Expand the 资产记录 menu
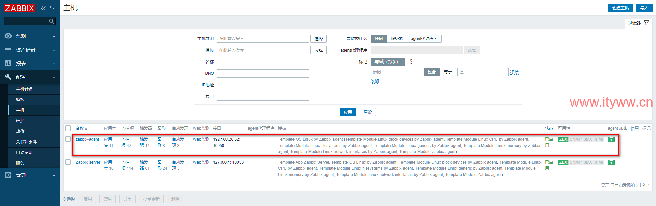This screenshot has width=656, height=206. click(30, 50)
